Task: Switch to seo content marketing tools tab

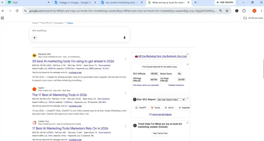Action: (122, 3)
